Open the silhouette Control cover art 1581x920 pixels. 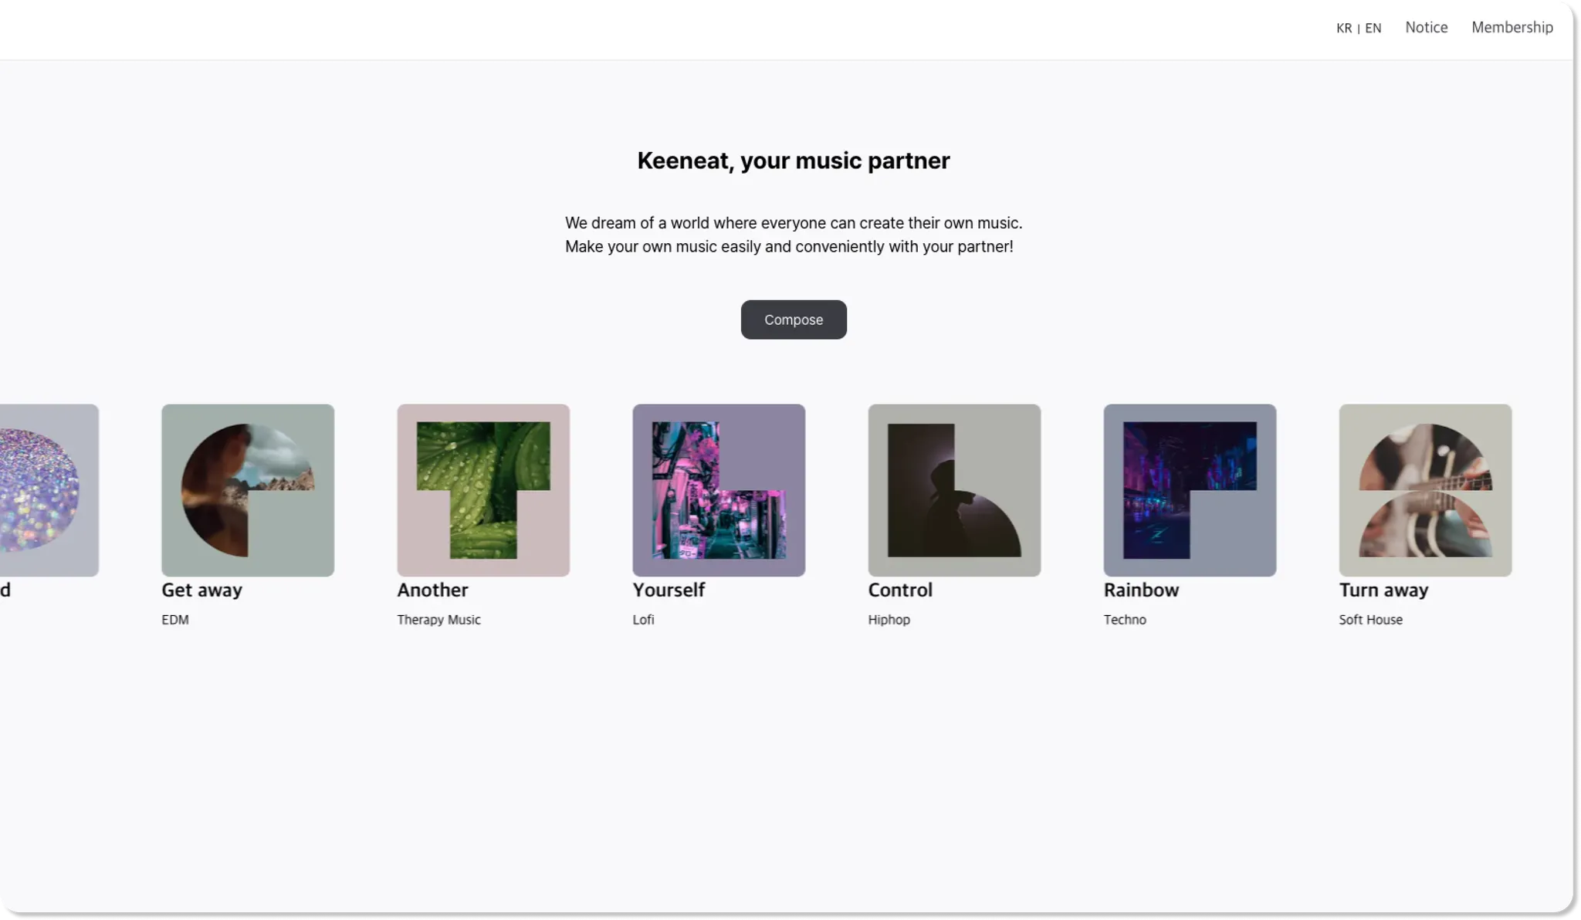click(954, 490)
